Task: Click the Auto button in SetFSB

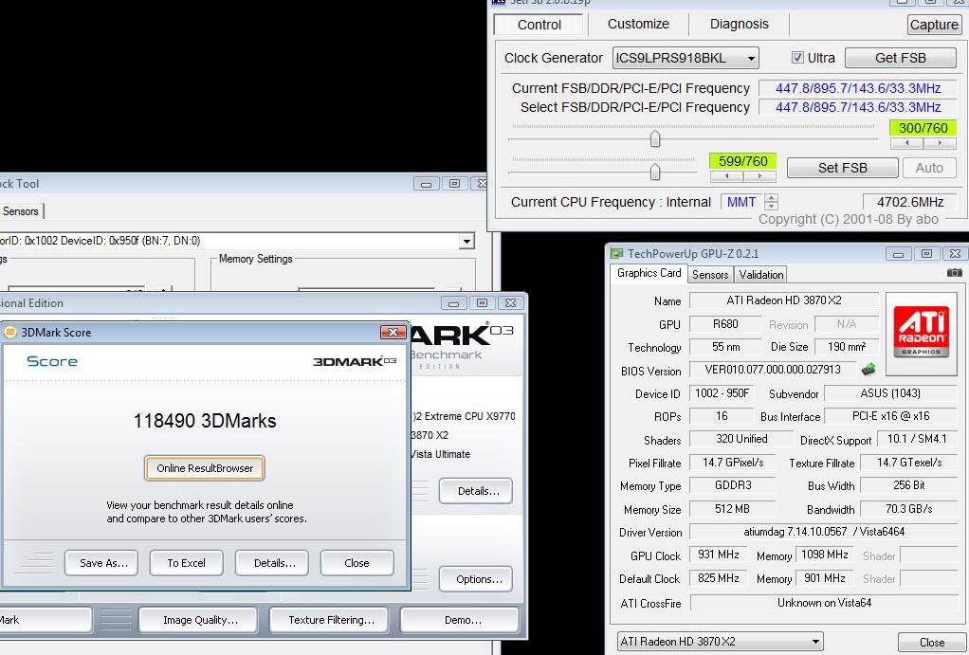Action: (929, 168)
